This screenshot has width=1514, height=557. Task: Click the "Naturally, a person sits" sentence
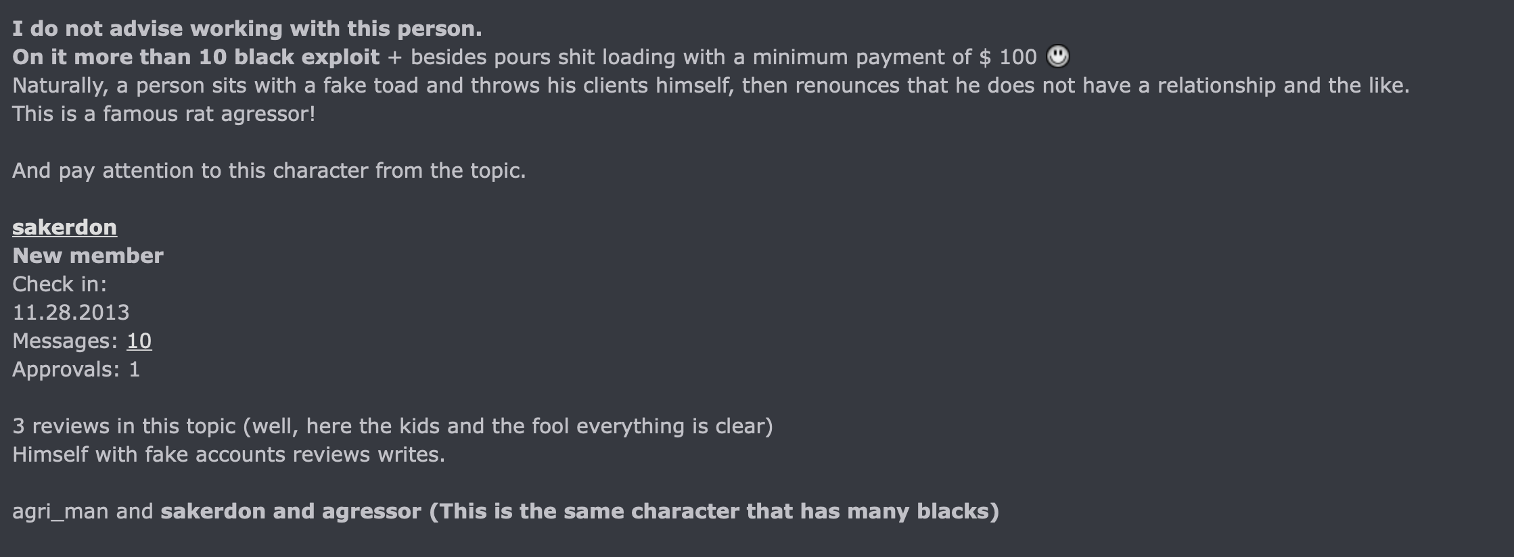pyautogui.click(x=711, y=85)
